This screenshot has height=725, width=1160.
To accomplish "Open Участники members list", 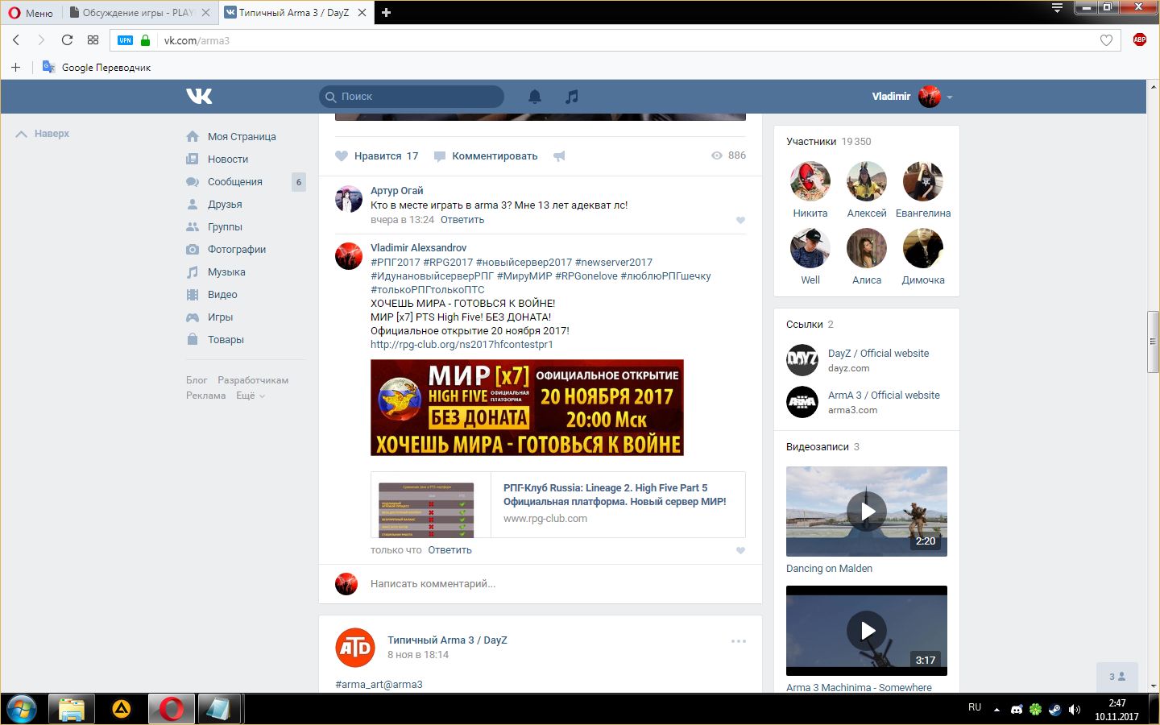I will 828,141.
